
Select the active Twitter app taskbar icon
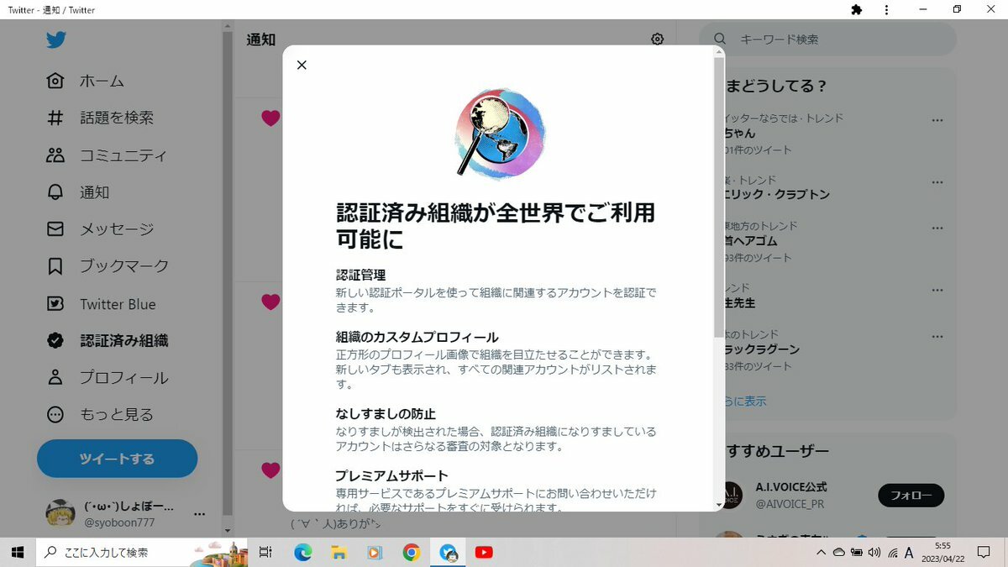click(x=448, y=552)
